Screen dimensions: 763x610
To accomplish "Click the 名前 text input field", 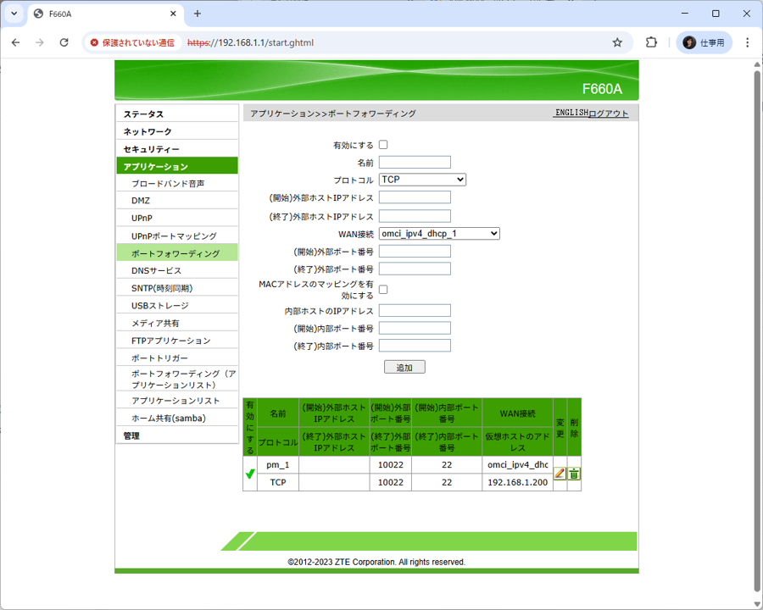I will pos(415,163).
